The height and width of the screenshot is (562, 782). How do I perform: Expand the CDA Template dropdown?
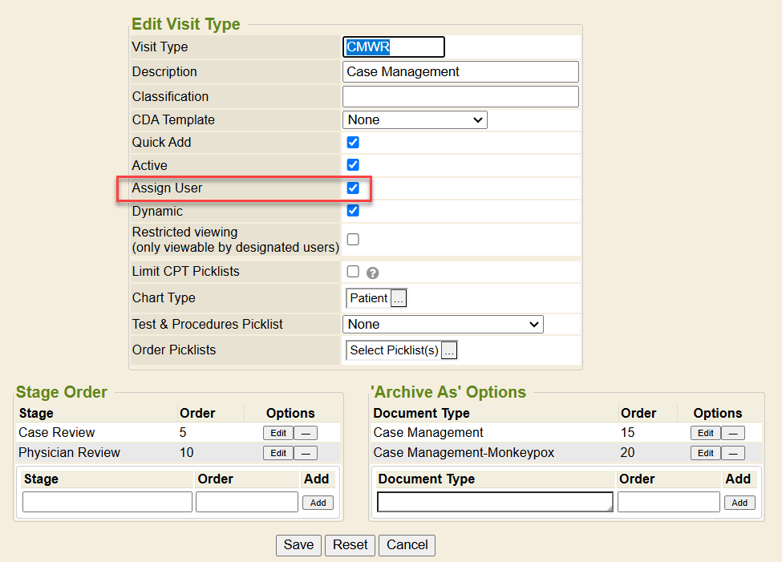415,120
